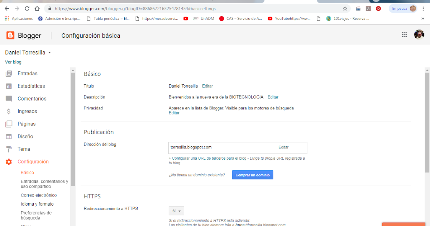430x226 pixels.
Task: Click the sidebar vertical scrollbar
Action: [73, 129]
